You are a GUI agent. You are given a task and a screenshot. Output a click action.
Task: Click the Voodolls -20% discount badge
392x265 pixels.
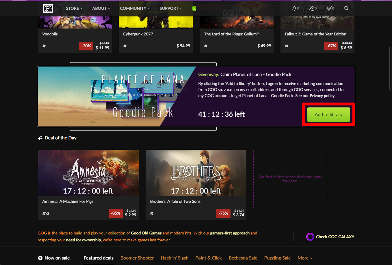(86, 46)
